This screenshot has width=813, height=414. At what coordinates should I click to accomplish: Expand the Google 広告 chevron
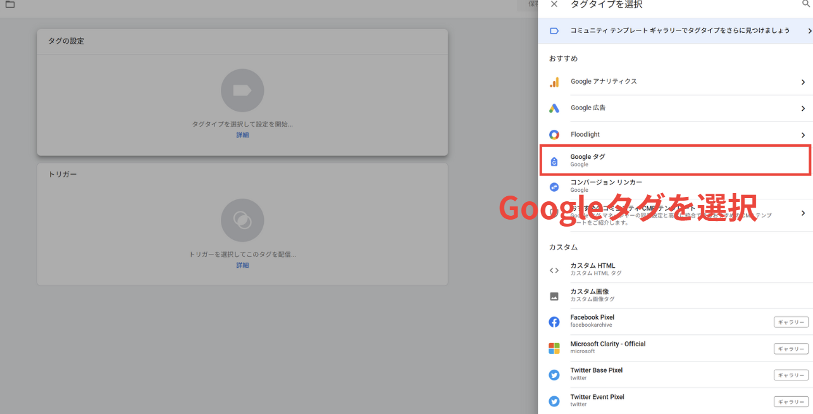(x=803, y=109)
